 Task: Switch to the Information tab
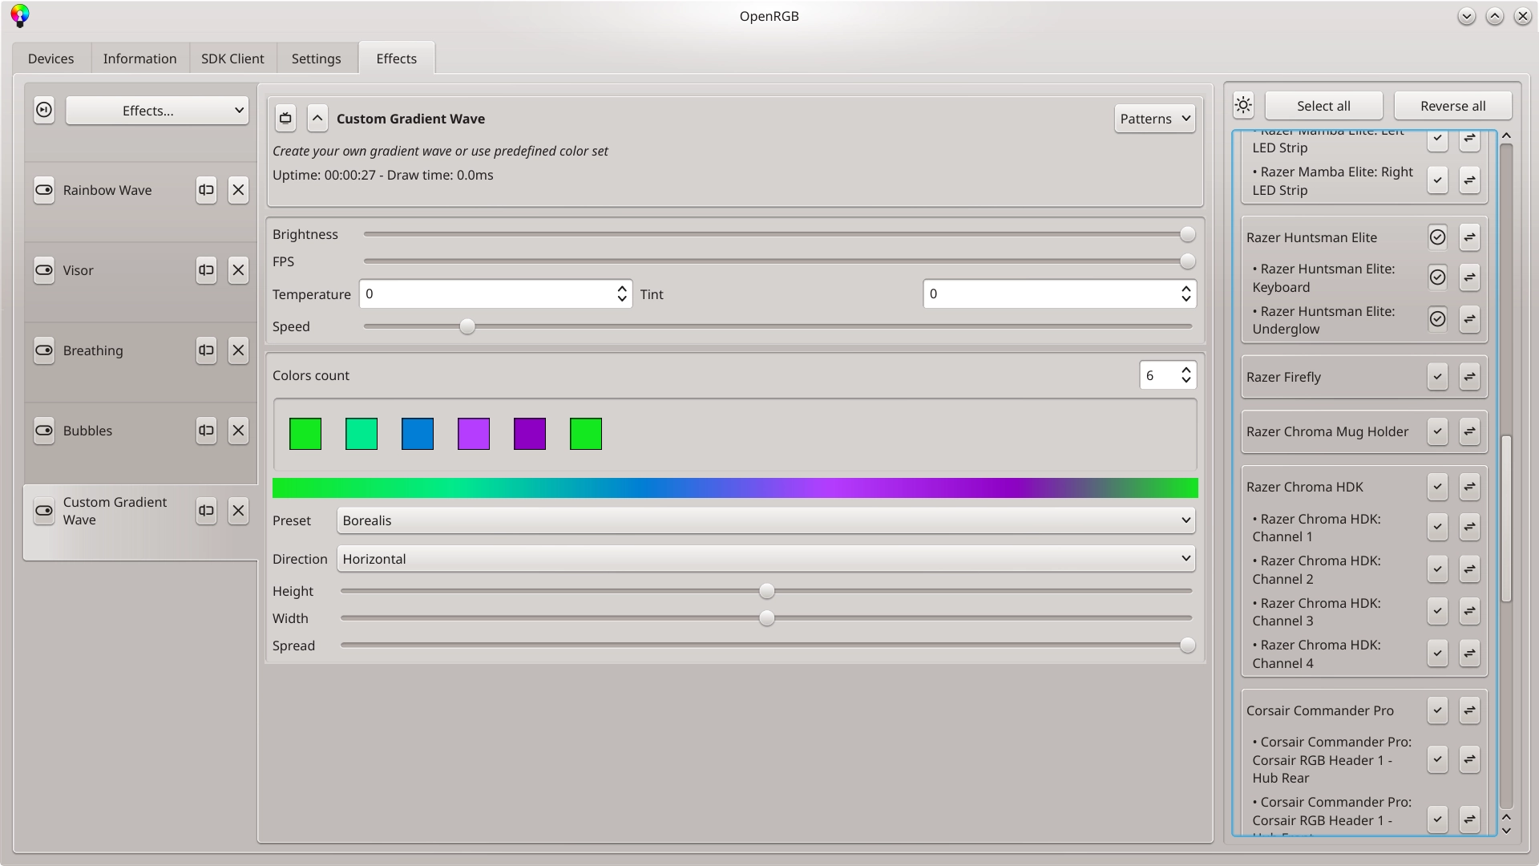tap(139, 59)
